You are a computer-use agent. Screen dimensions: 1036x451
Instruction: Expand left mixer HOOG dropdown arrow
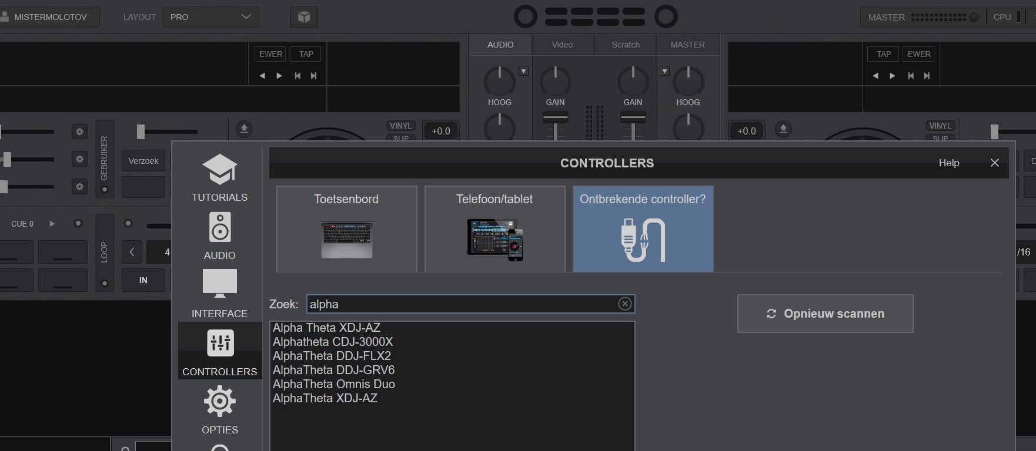point(523,71)
